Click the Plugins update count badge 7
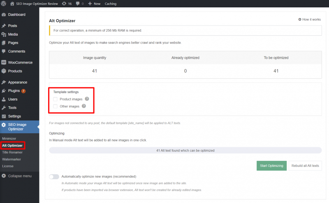The height and width of the screenshot is (203, 329). coord(23,91)
